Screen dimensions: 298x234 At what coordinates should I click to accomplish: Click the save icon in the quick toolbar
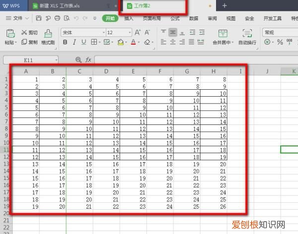(x=39, y=18)
